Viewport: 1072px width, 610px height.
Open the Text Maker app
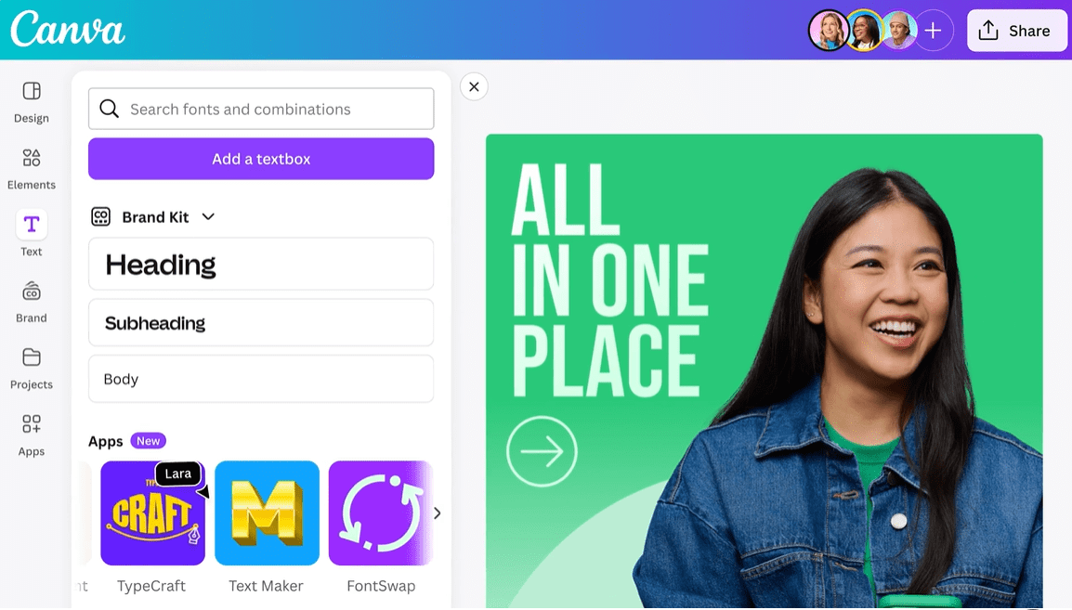coord(267,513)
